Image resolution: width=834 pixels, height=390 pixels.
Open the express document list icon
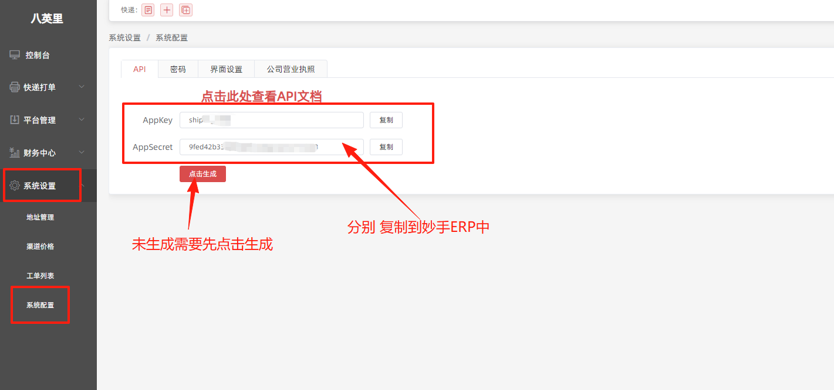(x=148, y=10)
